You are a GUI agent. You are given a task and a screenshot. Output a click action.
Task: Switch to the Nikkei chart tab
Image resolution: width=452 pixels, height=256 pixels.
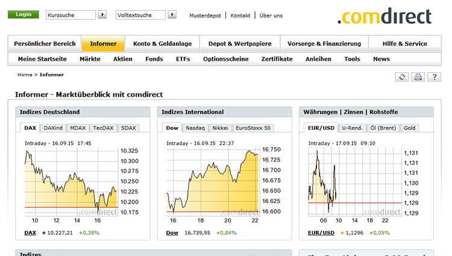pyautogui.click(x=220, y=128)
